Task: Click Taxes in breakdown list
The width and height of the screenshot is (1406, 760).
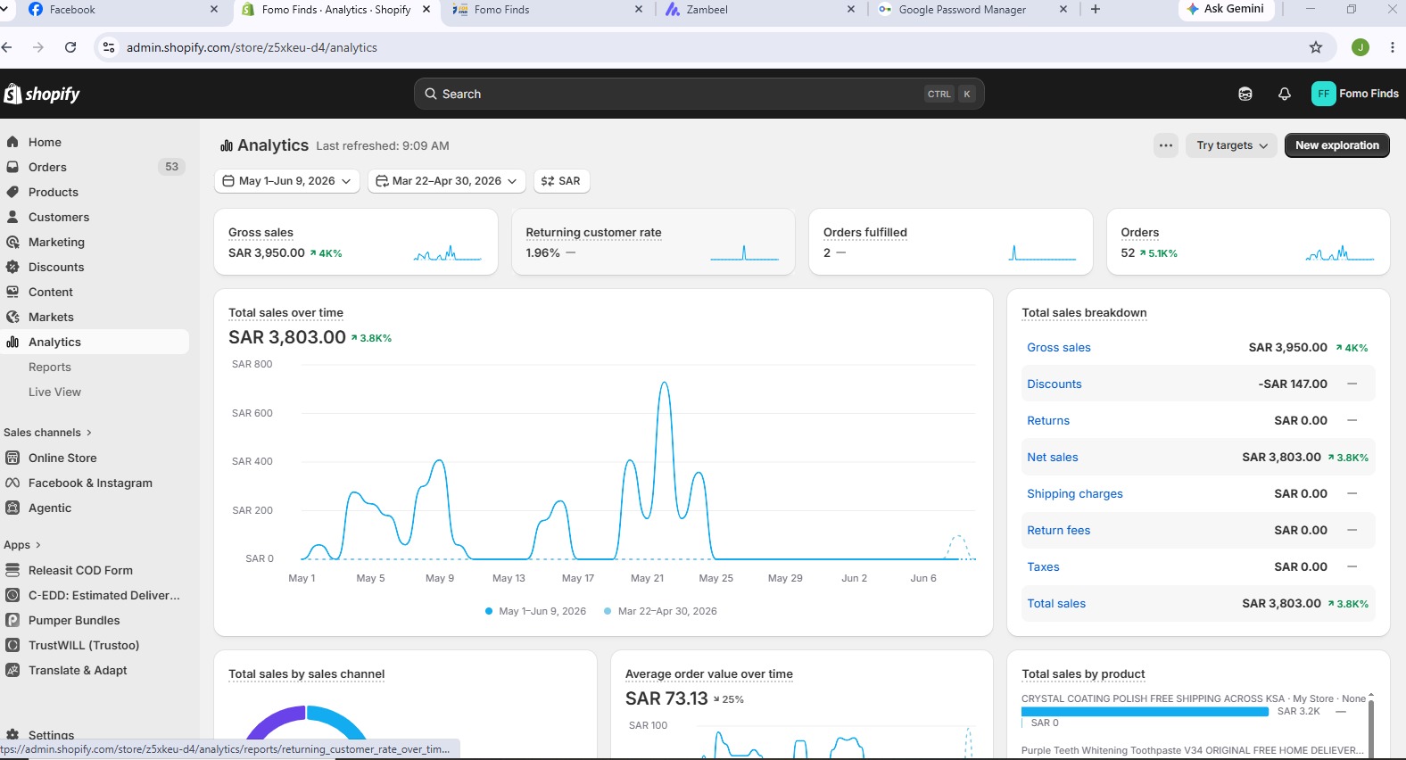Action: 1043,567
